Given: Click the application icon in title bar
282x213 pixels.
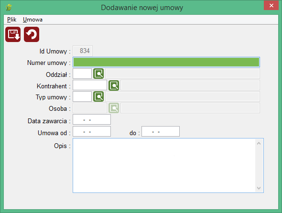Looking at the screenshot, I should (9, 7).
